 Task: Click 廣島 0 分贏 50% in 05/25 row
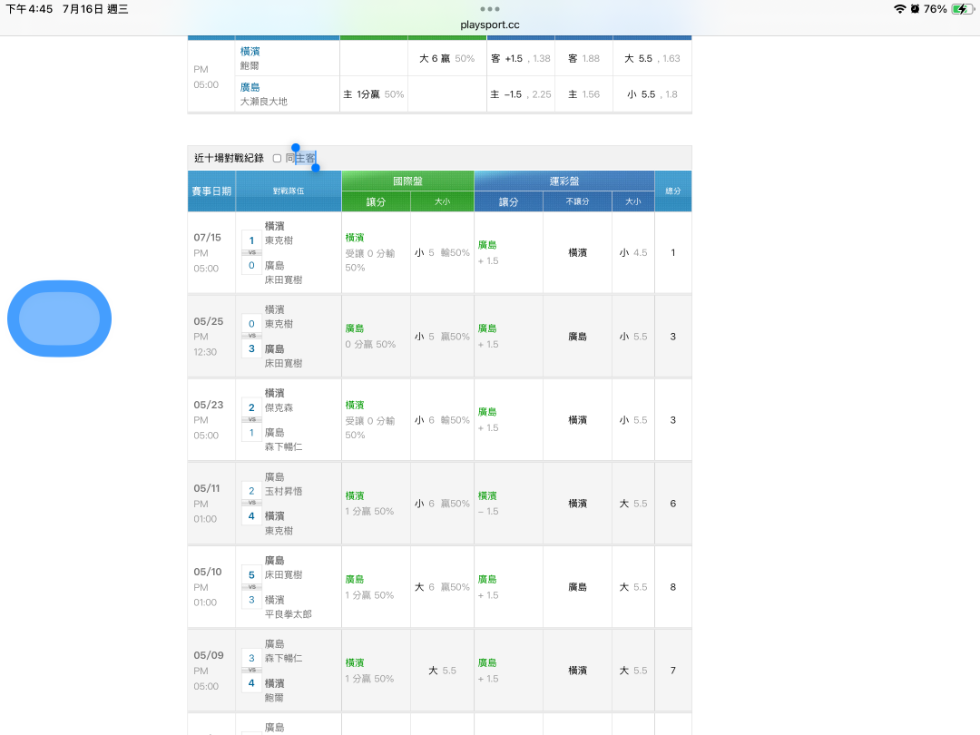tap(370, 337)
